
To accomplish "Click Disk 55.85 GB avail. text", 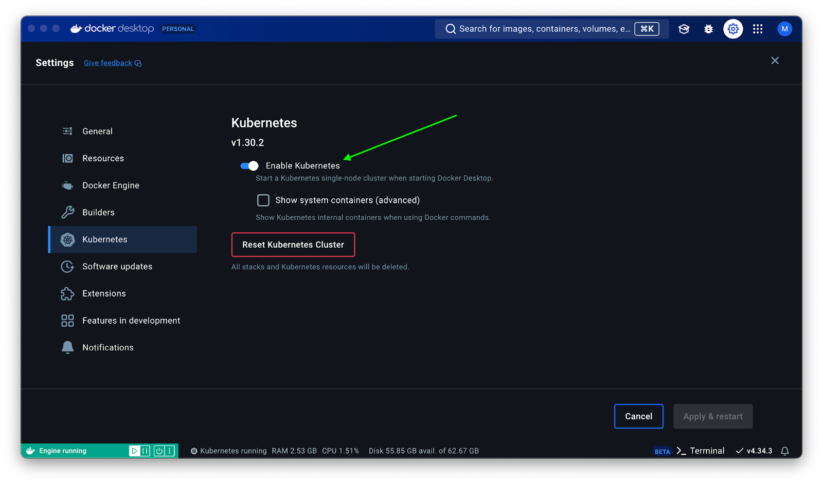I will (424, 451).
